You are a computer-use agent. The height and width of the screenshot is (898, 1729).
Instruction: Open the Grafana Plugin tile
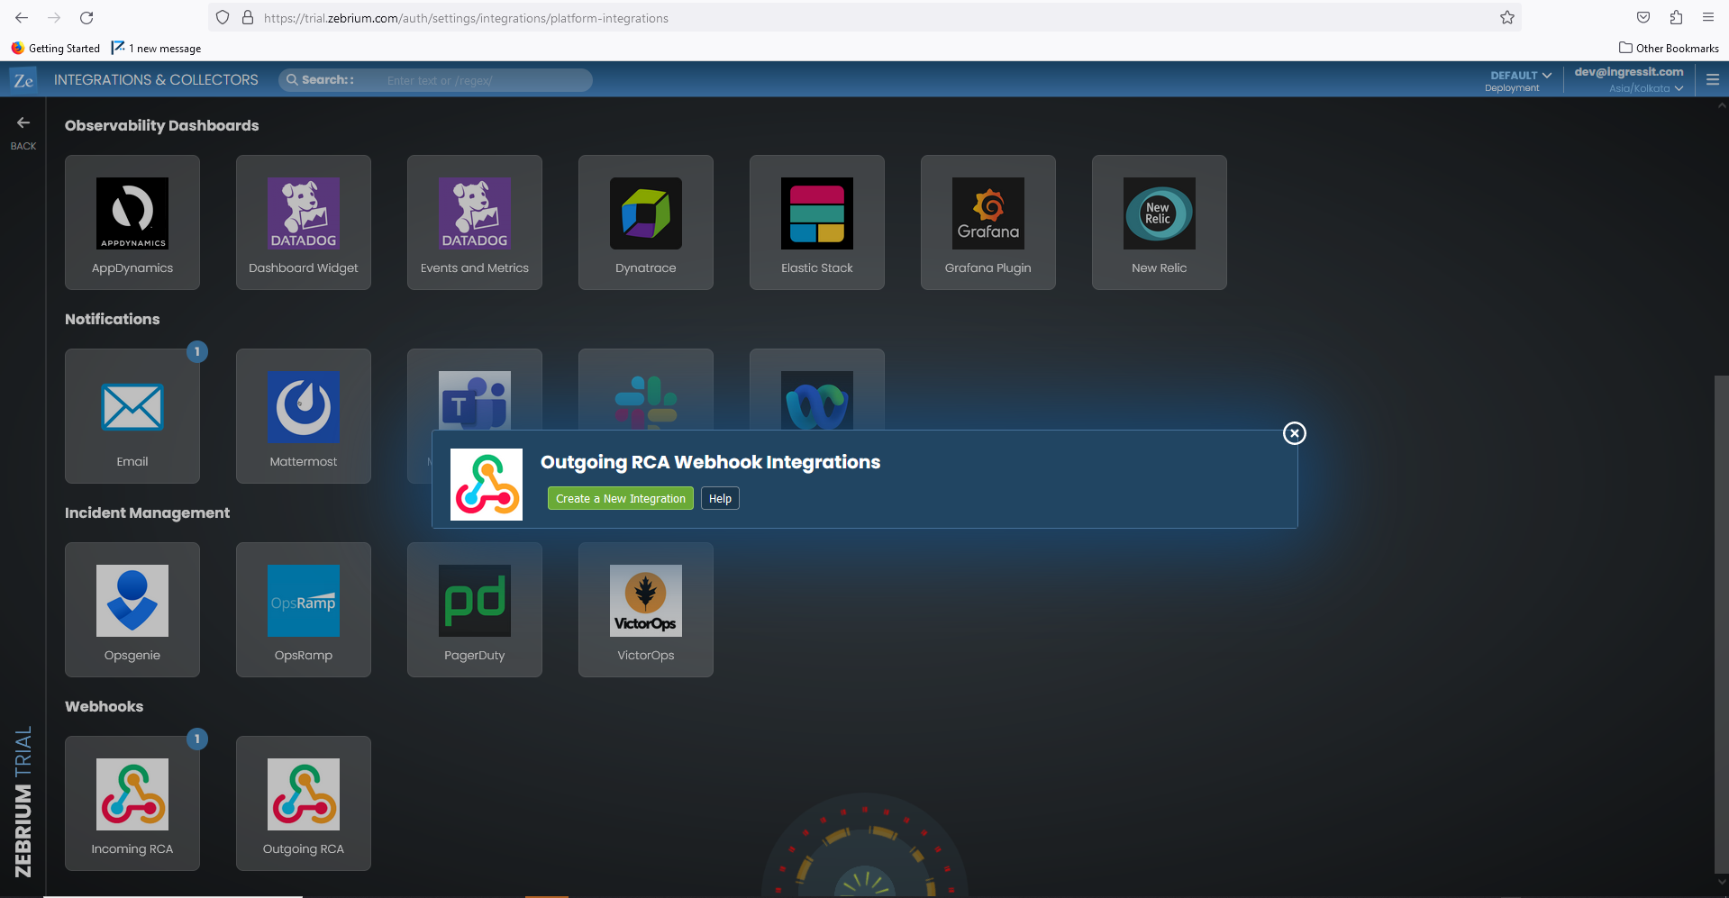(x=988, y=222)
